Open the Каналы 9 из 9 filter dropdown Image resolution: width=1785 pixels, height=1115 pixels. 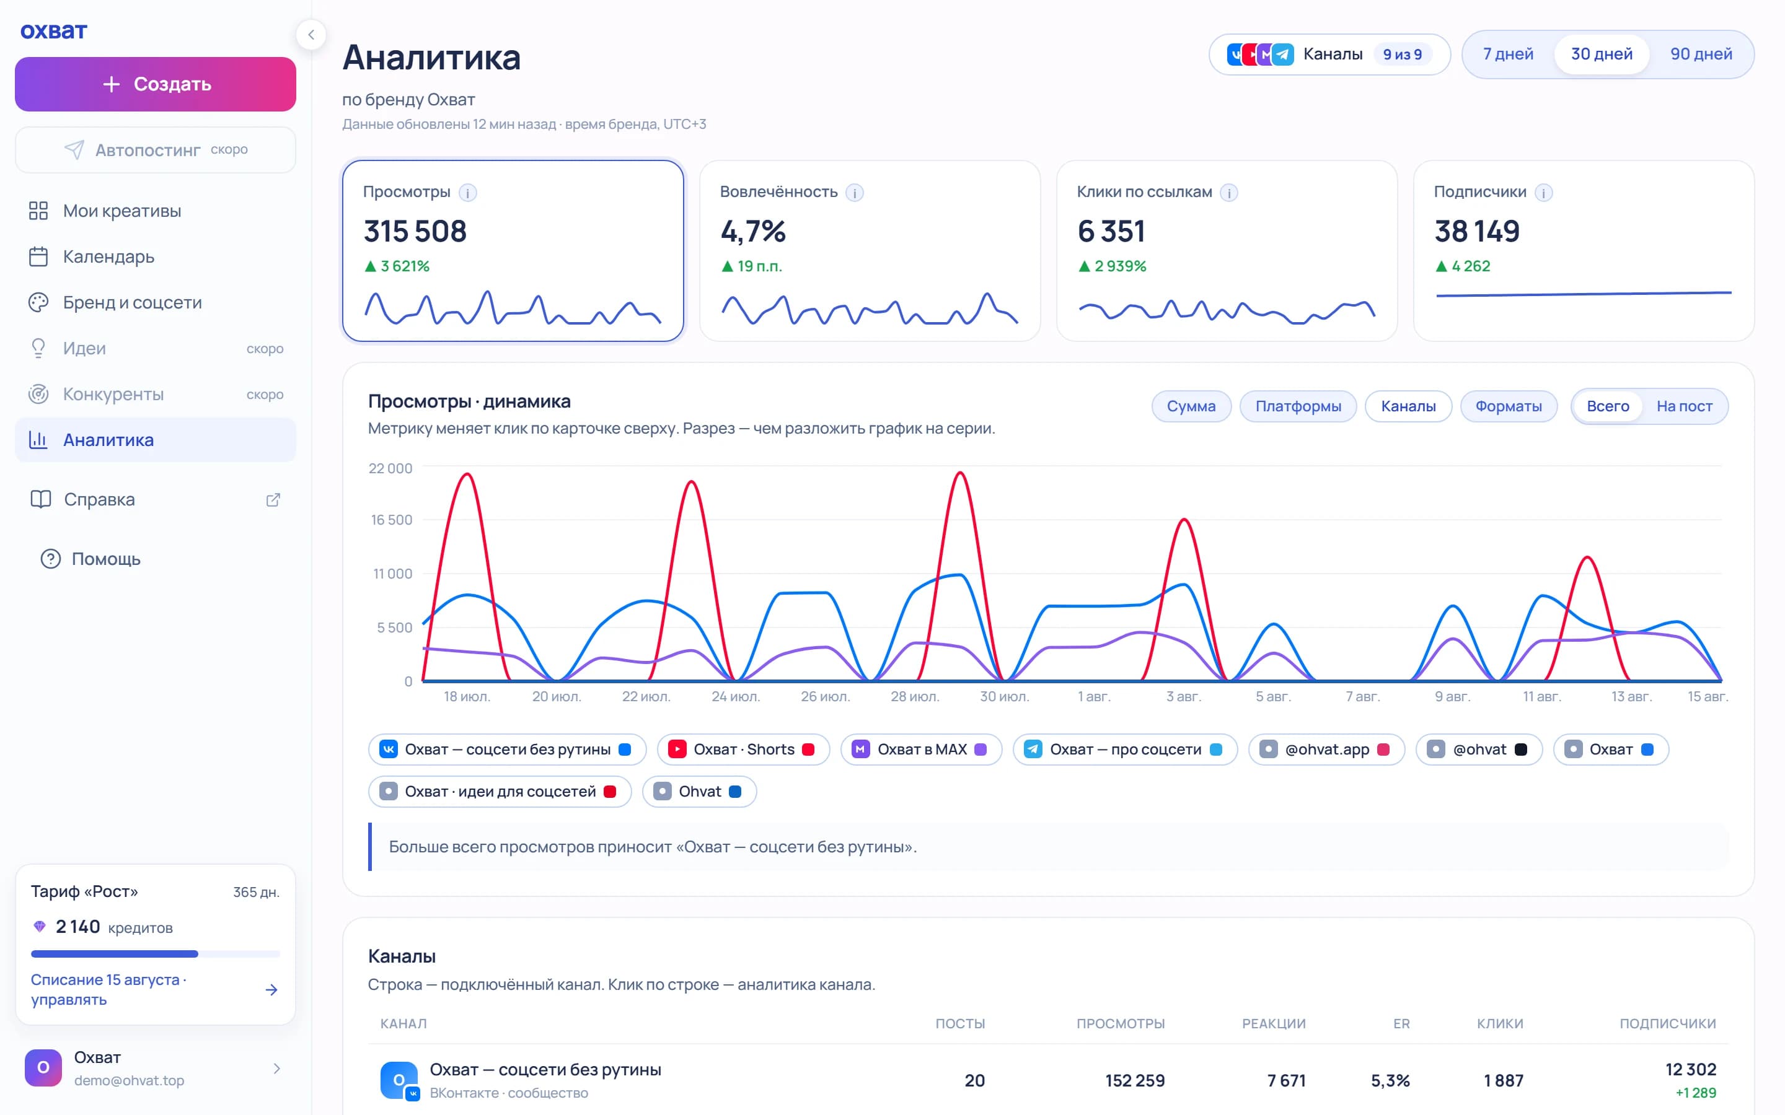coord(1329,54)
